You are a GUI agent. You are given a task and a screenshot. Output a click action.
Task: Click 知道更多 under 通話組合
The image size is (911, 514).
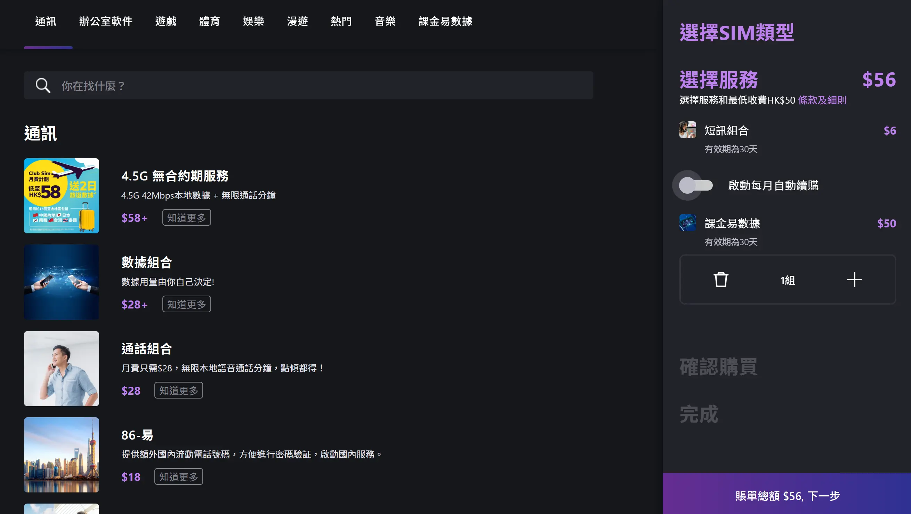tap(178, 390)
